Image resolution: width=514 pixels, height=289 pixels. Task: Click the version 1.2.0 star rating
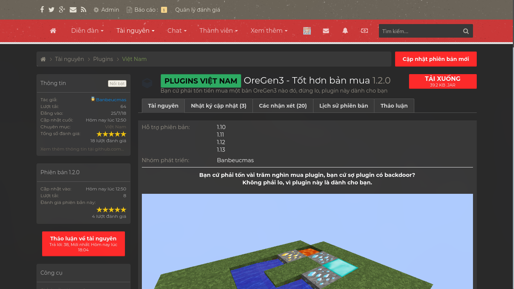(111, 210)
